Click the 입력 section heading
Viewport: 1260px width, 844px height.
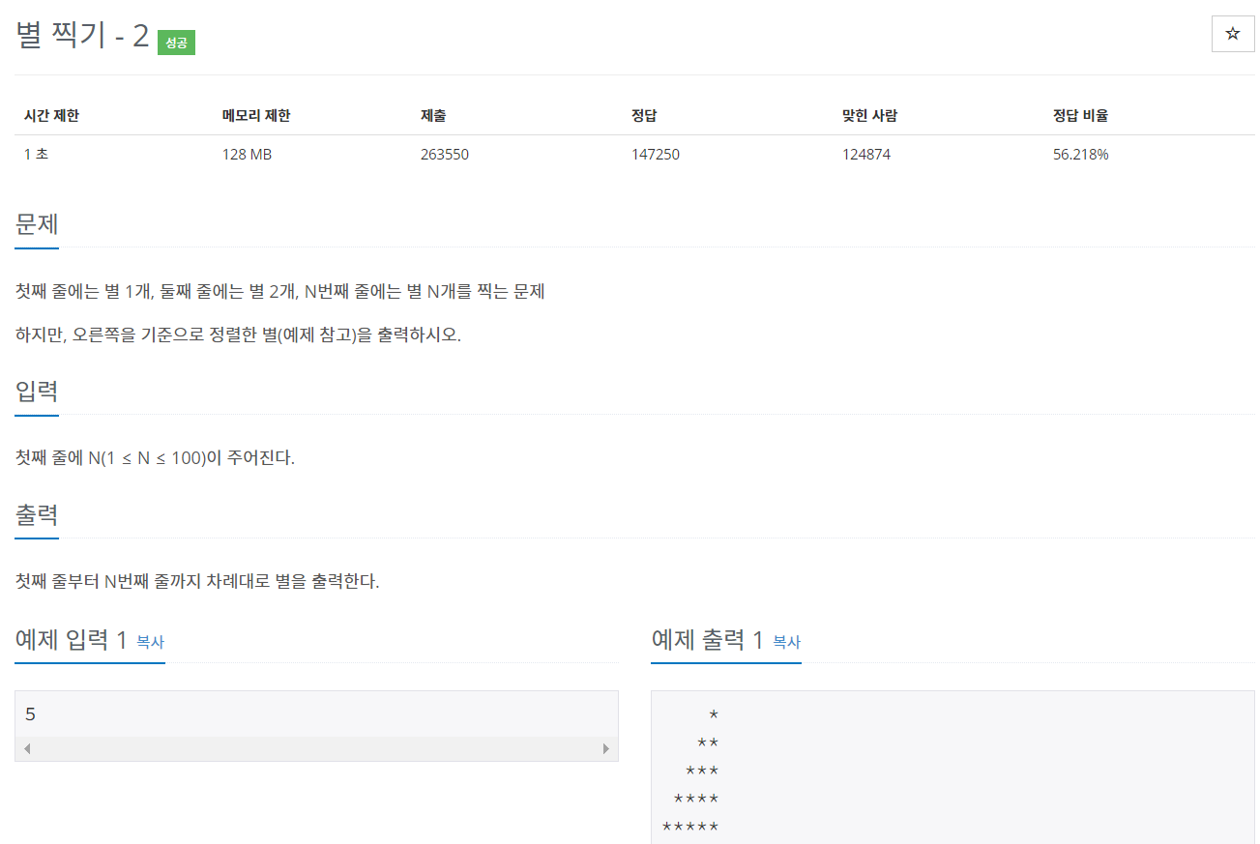[37, 392]
